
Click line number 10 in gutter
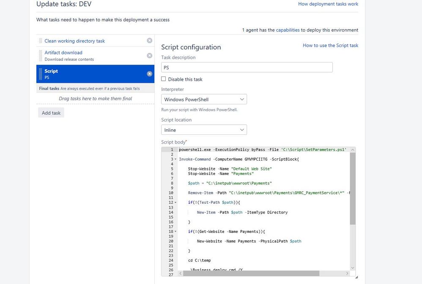tap(171, 193)
